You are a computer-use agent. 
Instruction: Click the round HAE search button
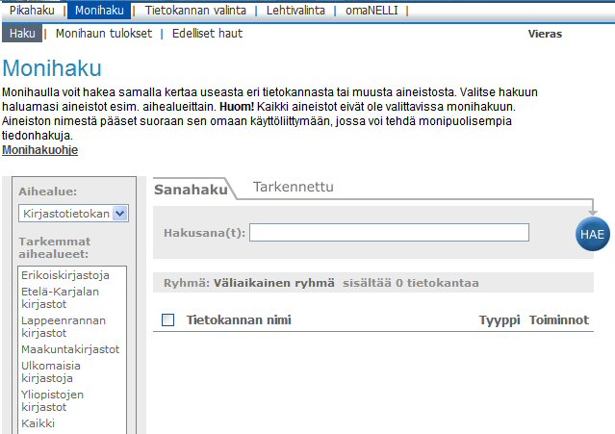593,235
